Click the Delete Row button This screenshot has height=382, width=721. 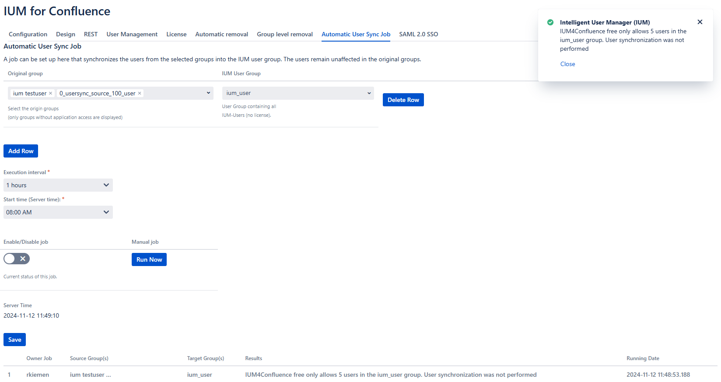403,100
